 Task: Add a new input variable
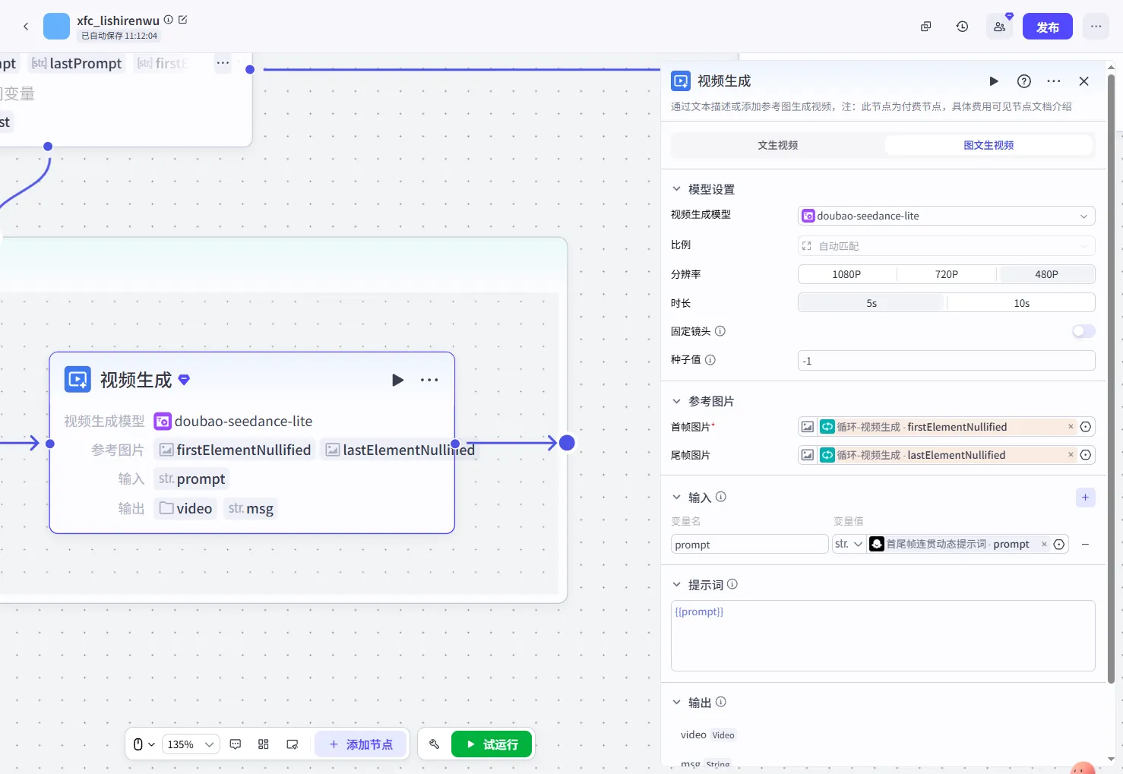[1086, 498]
